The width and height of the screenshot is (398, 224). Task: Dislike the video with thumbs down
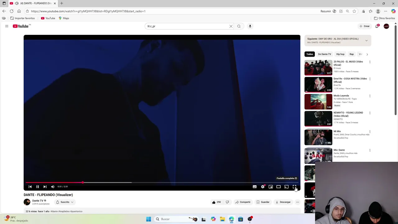227,202
